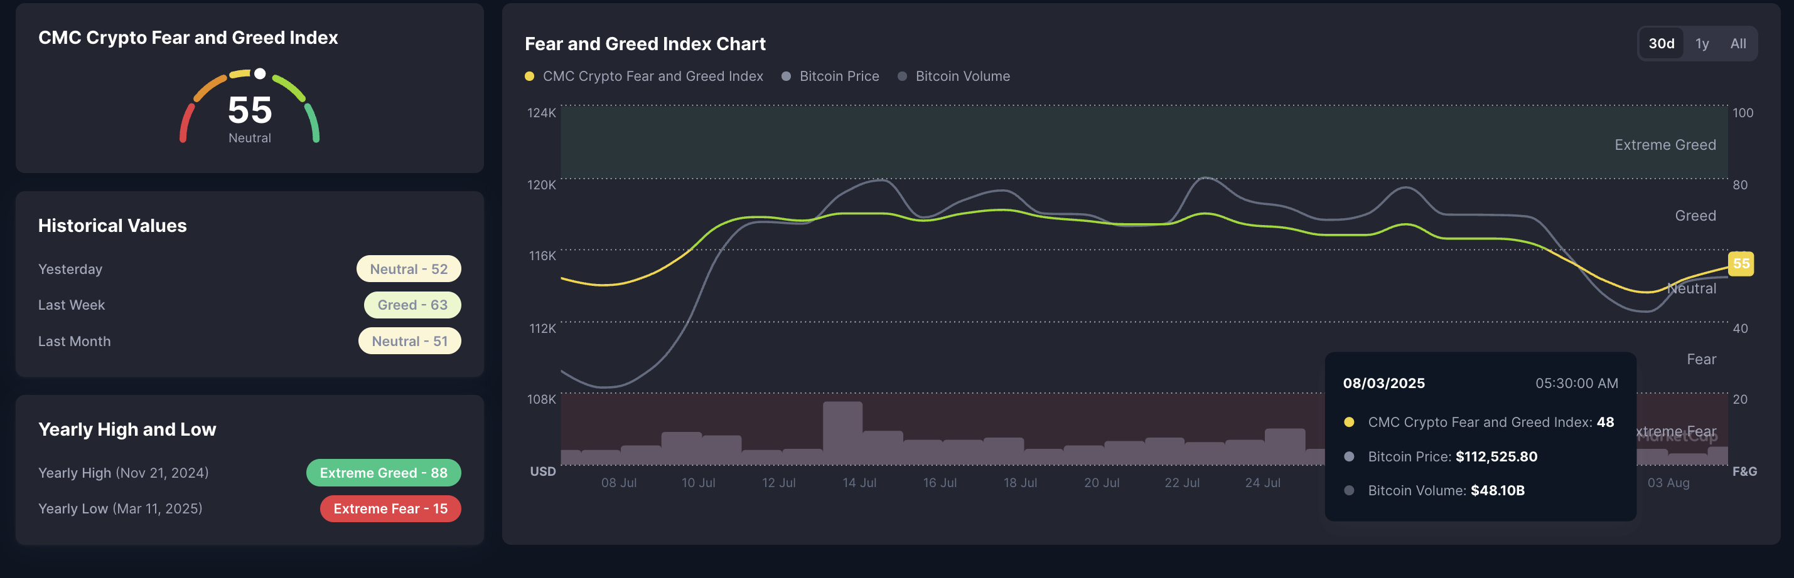Click the 22 Jul x-axis label
This screenshot has width=1794, height=578.
[x=1182, y=483]
